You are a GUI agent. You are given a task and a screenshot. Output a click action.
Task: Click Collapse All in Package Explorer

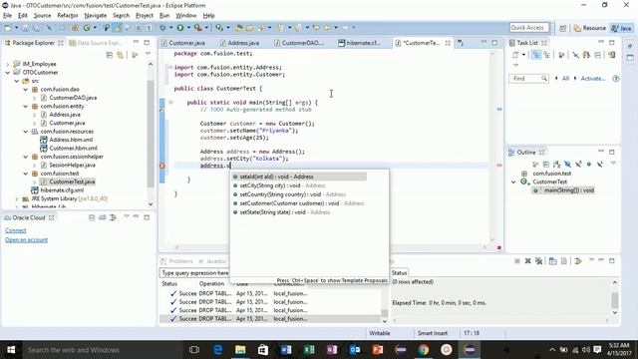click(x=110, y=55)
